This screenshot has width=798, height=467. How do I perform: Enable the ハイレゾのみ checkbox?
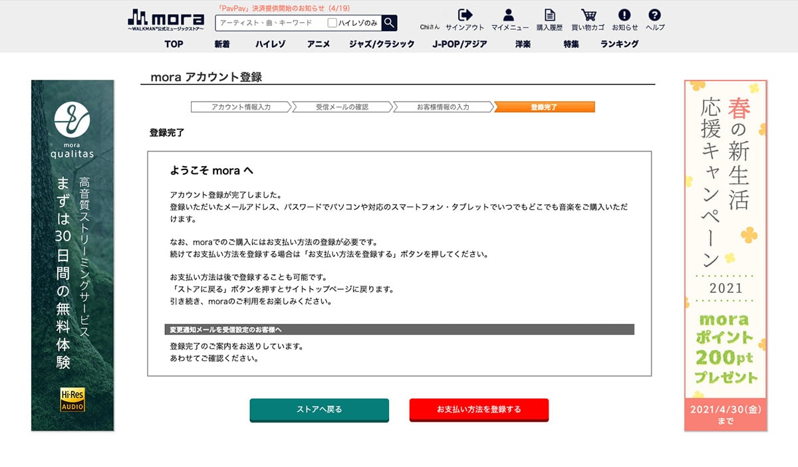coord(332,23)
